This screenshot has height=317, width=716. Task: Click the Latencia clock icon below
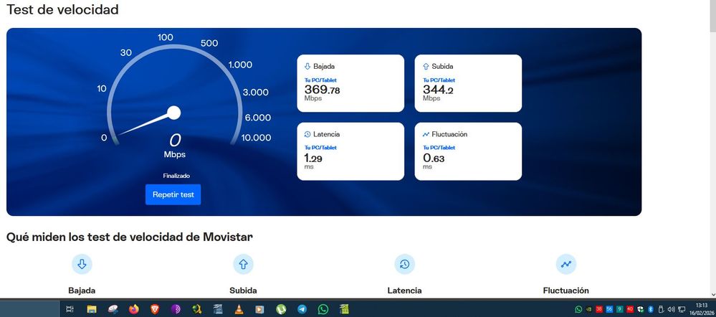[x=404, y=264]
